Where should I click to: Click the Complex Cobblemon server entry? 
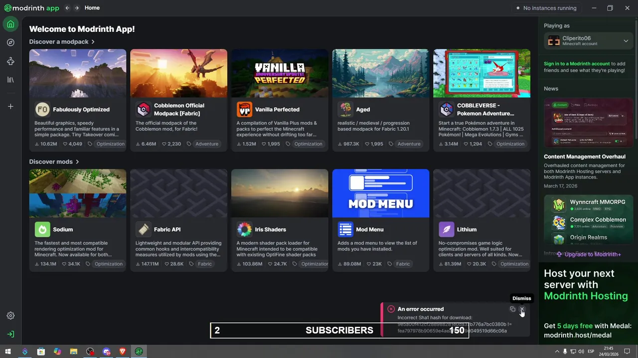pyautogui.click(x=589, y=222)
